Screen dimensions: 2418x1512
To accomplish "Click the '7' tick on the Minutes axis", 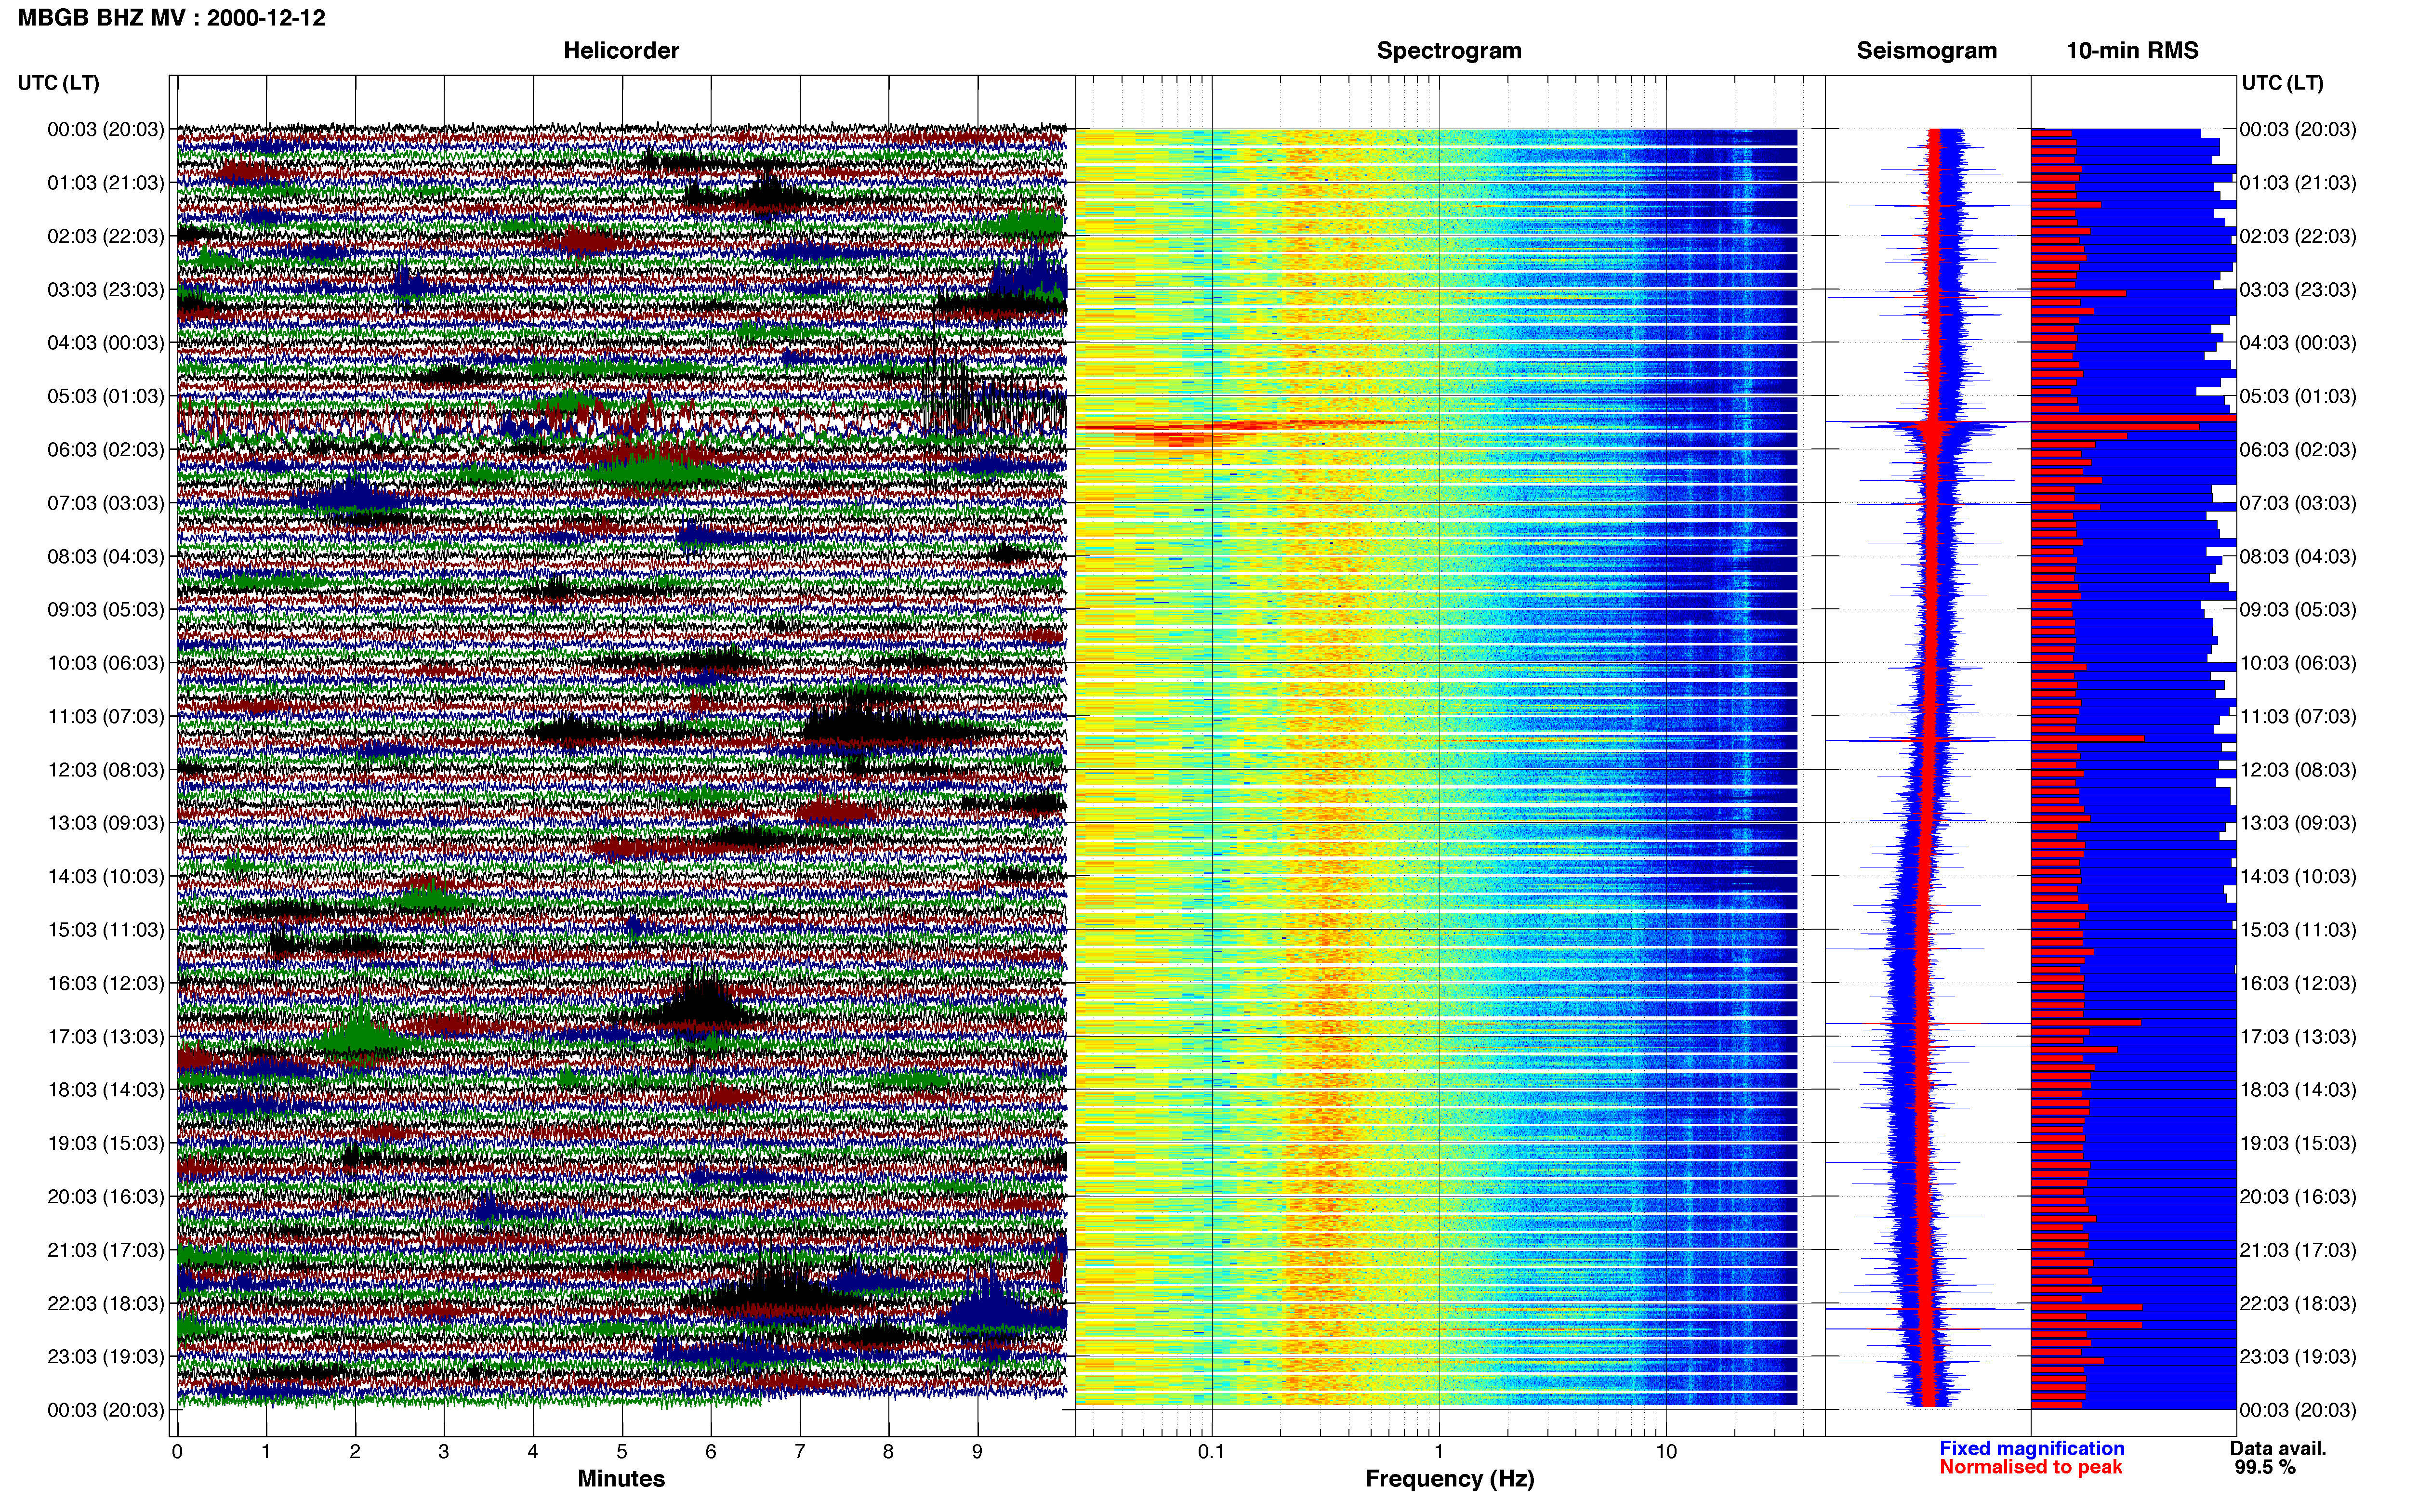I will pos(800,1451).
